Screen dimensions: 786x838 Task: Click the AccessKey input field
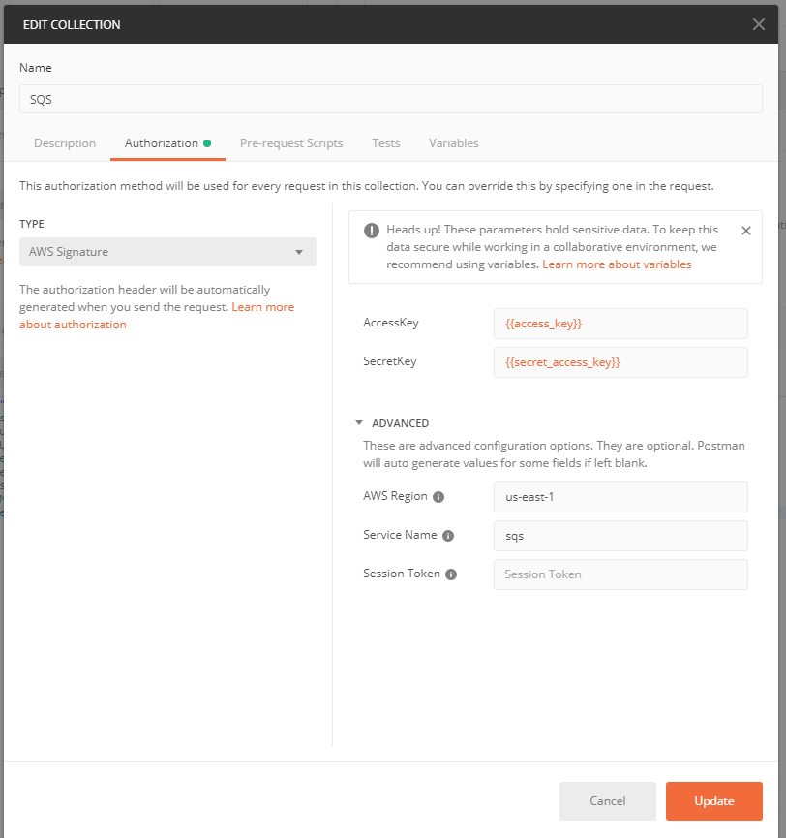(x=620, y=324)
